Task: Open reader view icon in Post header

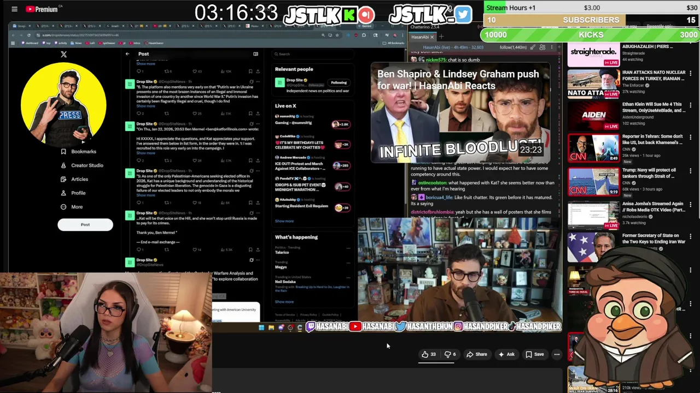Action: (255, 53)
